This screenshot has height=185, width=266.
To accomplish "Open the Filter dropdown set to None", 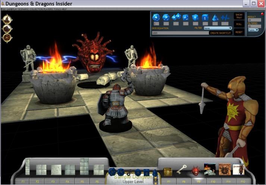I will tap(218, 28).
